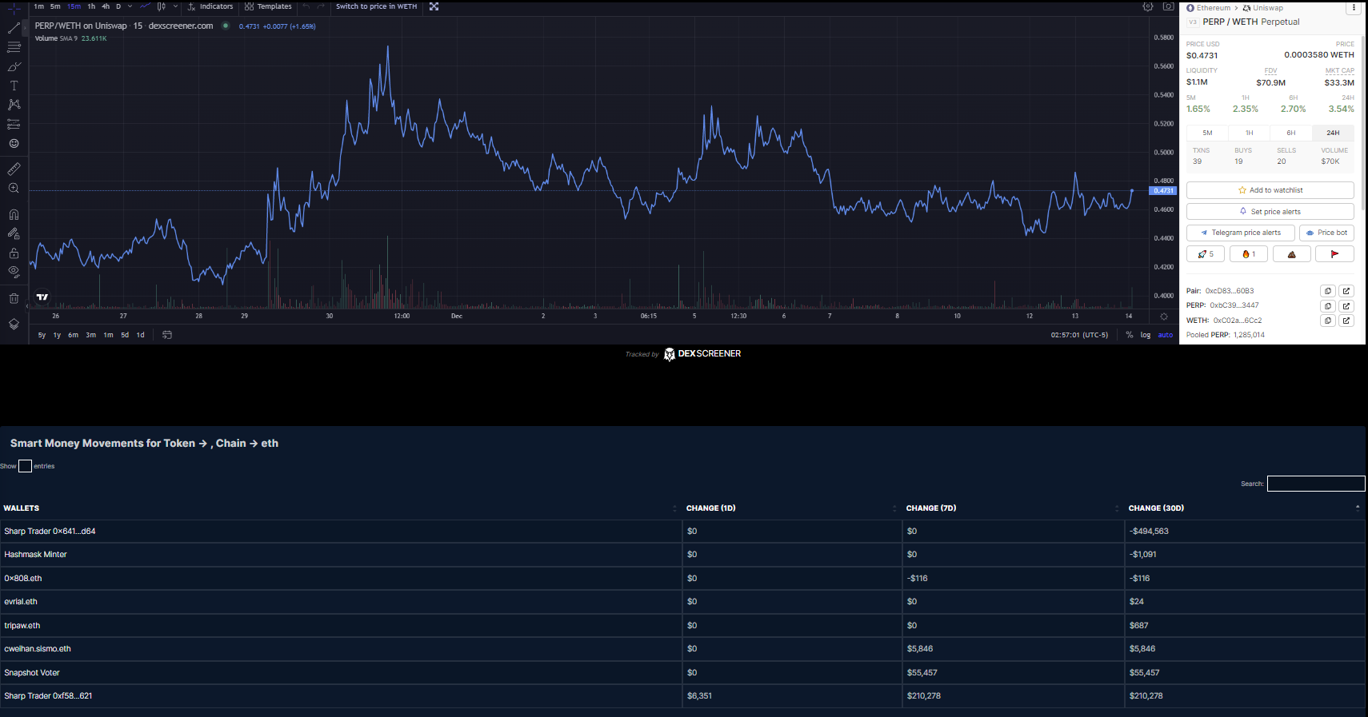Toggle lock all drawing tools
The width and height of the screenshot is (1368, 717).
(x=14, y=253)
